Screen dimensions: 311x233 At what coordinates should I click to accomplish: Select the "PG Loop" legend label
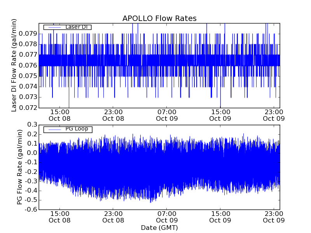point(77,129)
